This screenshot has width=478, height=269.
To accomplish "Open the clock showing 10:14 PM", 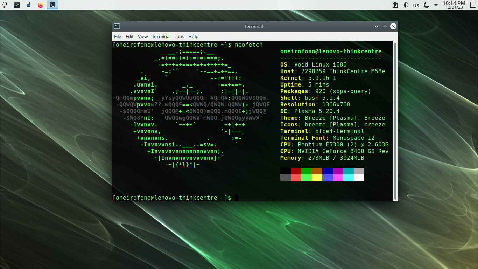I will point(454,5).
